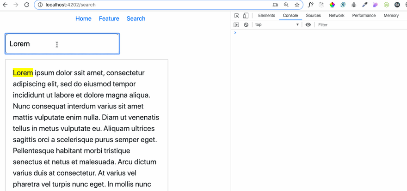Clear the console with the ban icon
The height and width of the screenshot is (191, 407).
click(246, 25)
